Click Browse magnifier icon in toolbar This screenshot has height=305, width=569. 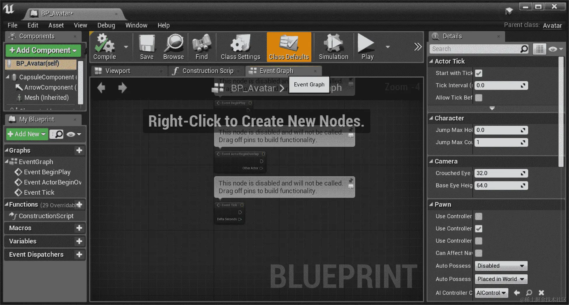pos(174,47)
